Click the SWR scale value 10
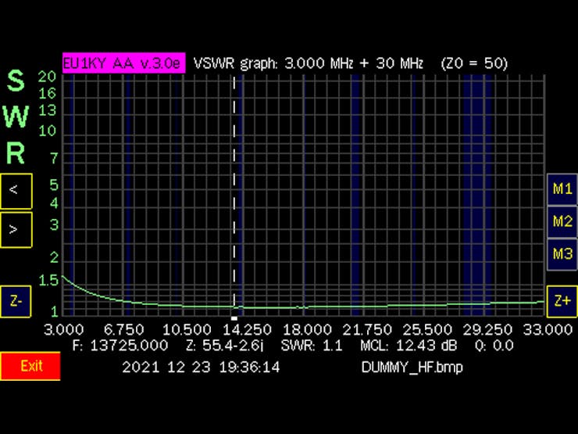 (x=47, y=131)
